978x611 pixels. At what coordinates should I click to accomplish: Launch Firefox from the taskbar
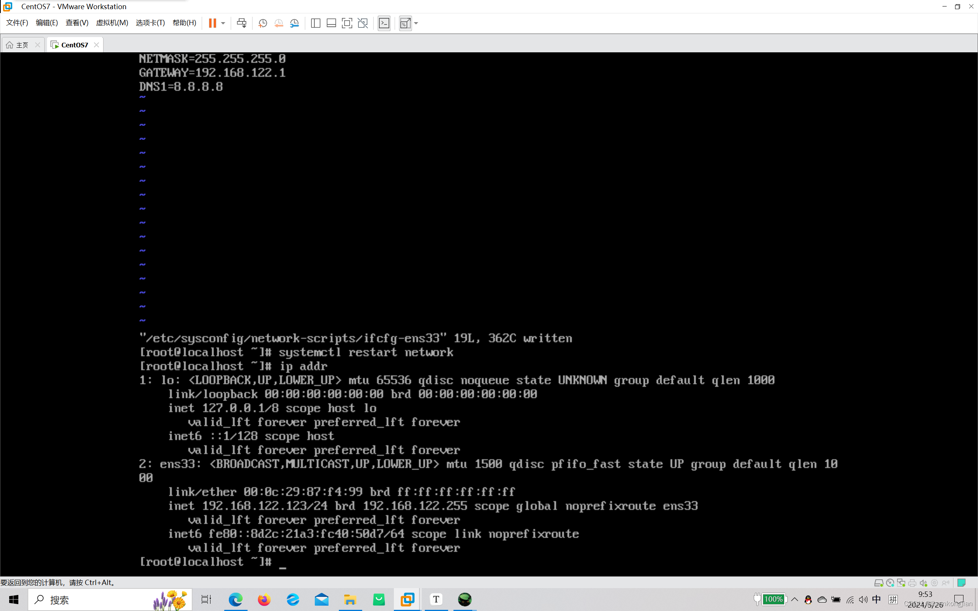tap(264, 600)
